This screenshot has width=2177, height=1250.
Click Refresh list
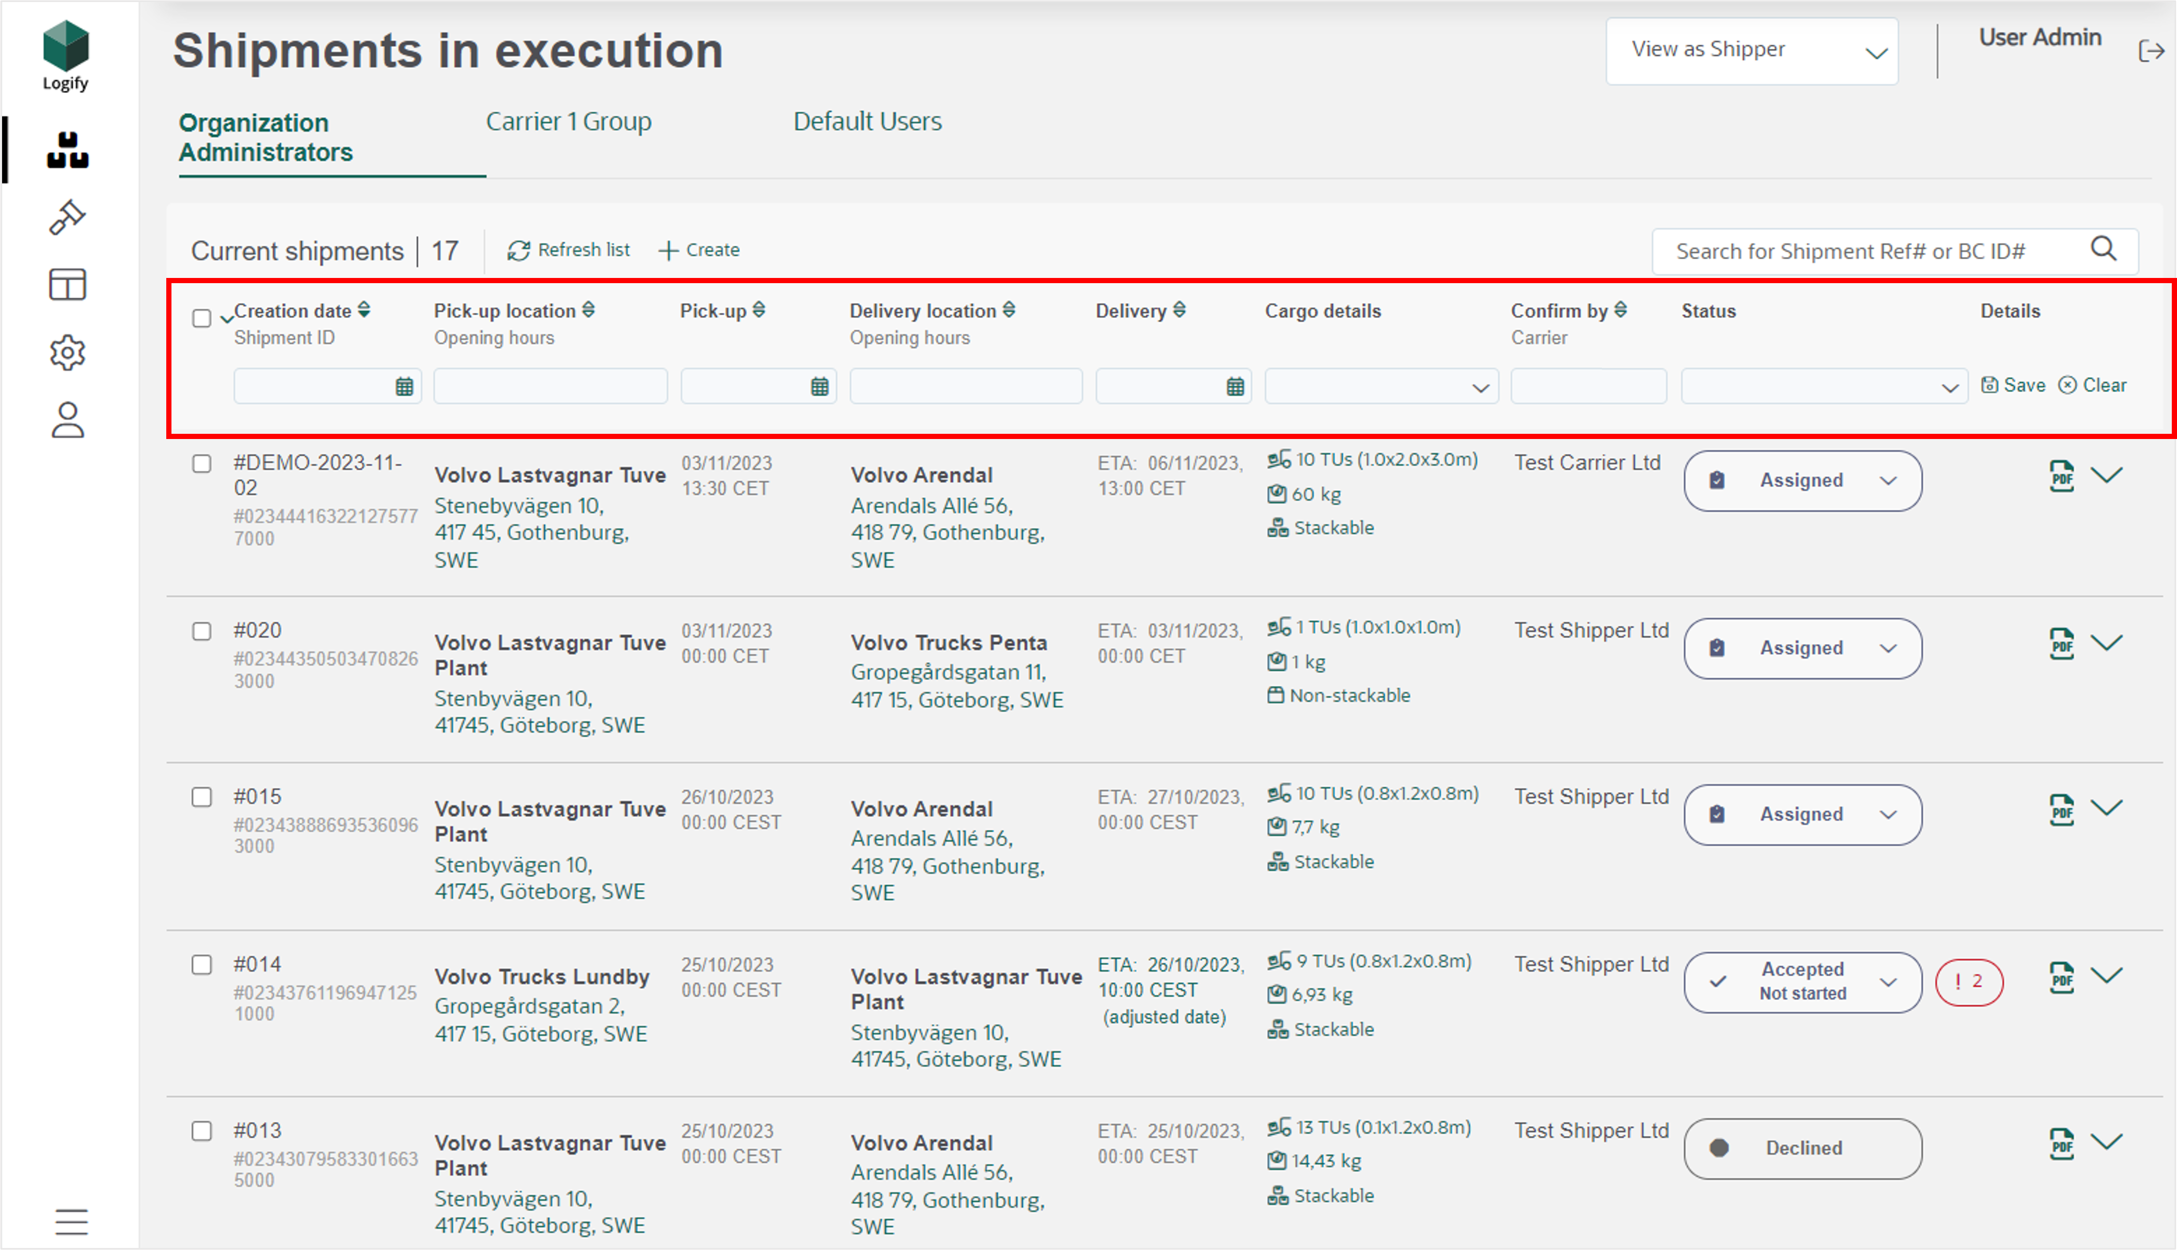coord(568,250)
